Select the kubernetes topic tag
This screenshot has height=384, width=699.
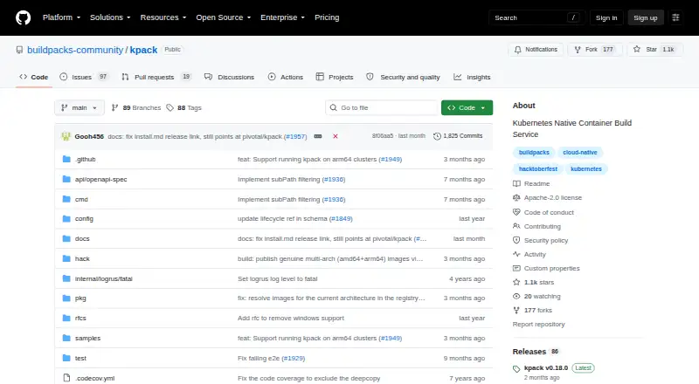585,168
